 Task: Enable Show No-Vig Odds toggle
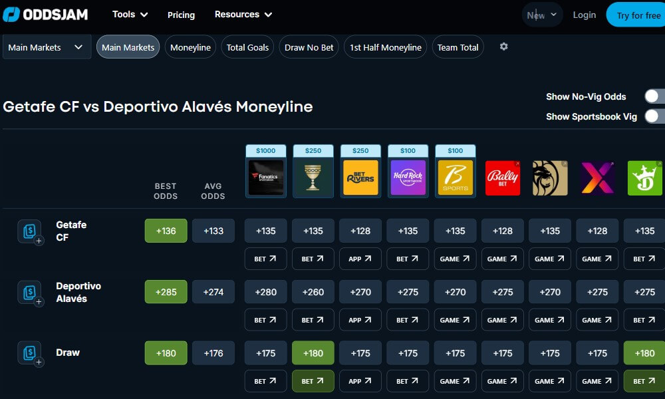[654, 96]
